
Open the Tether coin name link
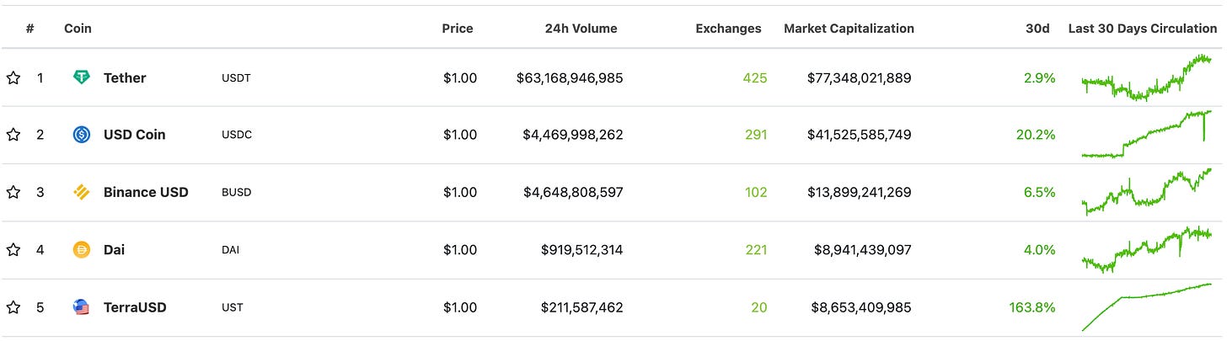[x=125, y=77]
